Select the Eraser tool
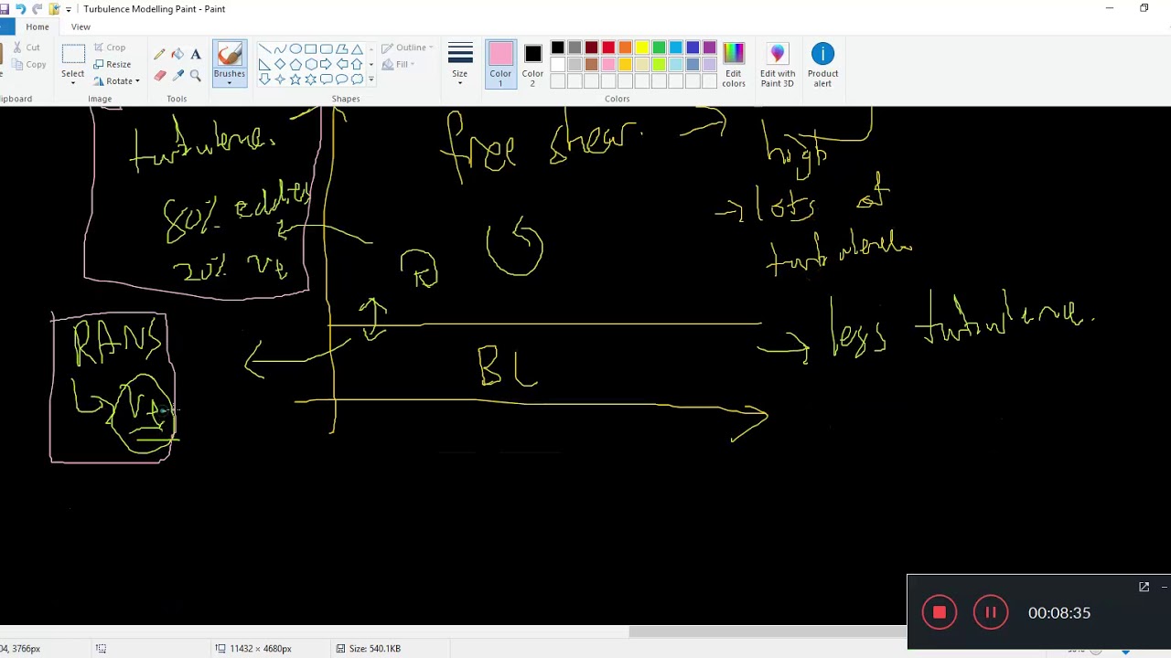The image size is (1171, 658). coord(160,76)
